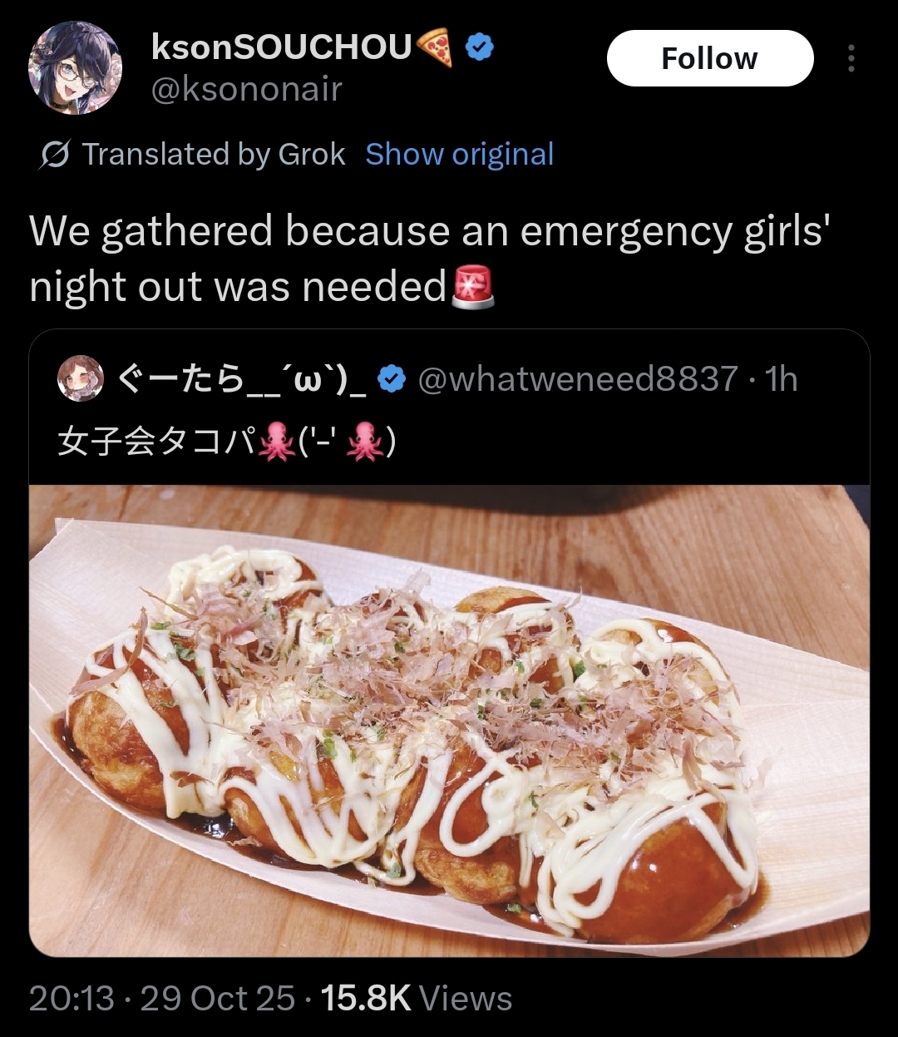This screenshot has height=1037, width=898.
Task: Click the quoted user's verified badge
Action: pos(392,379)
